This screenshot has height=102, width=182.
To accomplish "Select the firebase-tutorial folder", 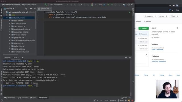I will tap(20, 35).
